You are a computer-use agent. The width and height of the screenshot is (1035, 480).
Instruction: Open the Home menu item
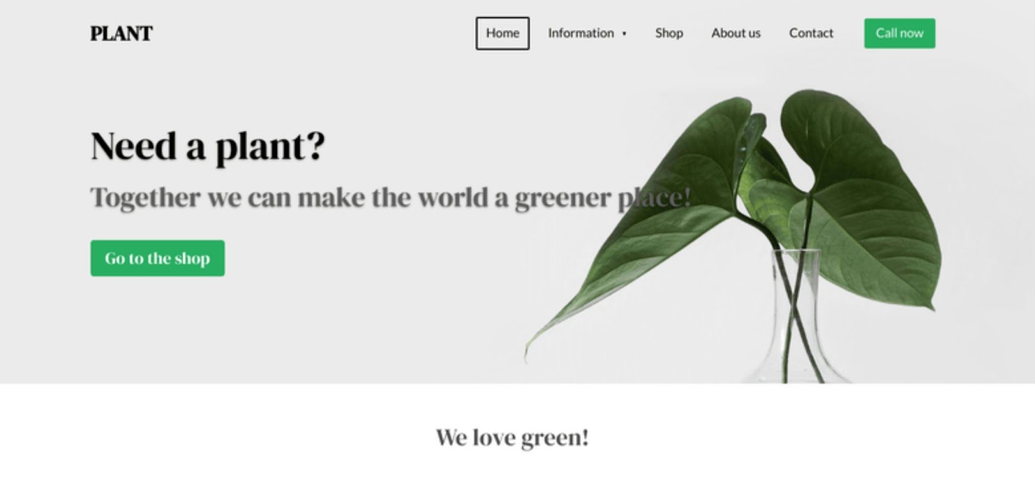[x=503, y=33]
